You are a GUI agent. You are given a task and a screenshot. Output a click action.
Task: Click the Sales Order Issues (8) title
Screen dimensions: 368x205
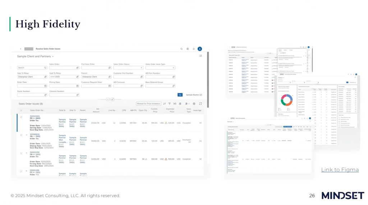click(31, 104)
